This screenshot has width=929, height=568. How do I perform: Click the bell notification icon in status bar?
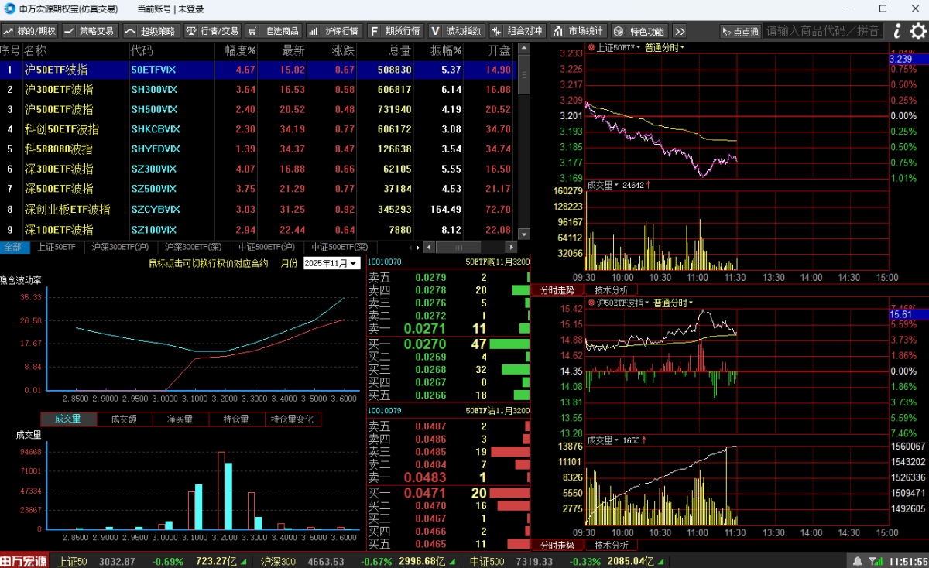coord(858,561)
